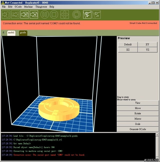160x162 pixels.
Task: Click the Mirror button
Action: pyautogui.click(x=138, y=119)
